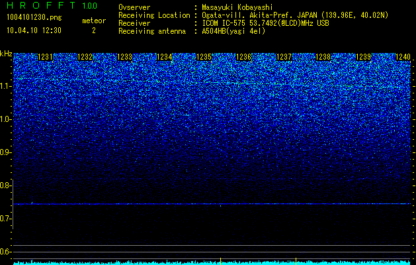Click the Ogata-vill. Akita-Pref. JAPAN location text
This screenshot has width=416, height=265.
click(x=295, y=15)
